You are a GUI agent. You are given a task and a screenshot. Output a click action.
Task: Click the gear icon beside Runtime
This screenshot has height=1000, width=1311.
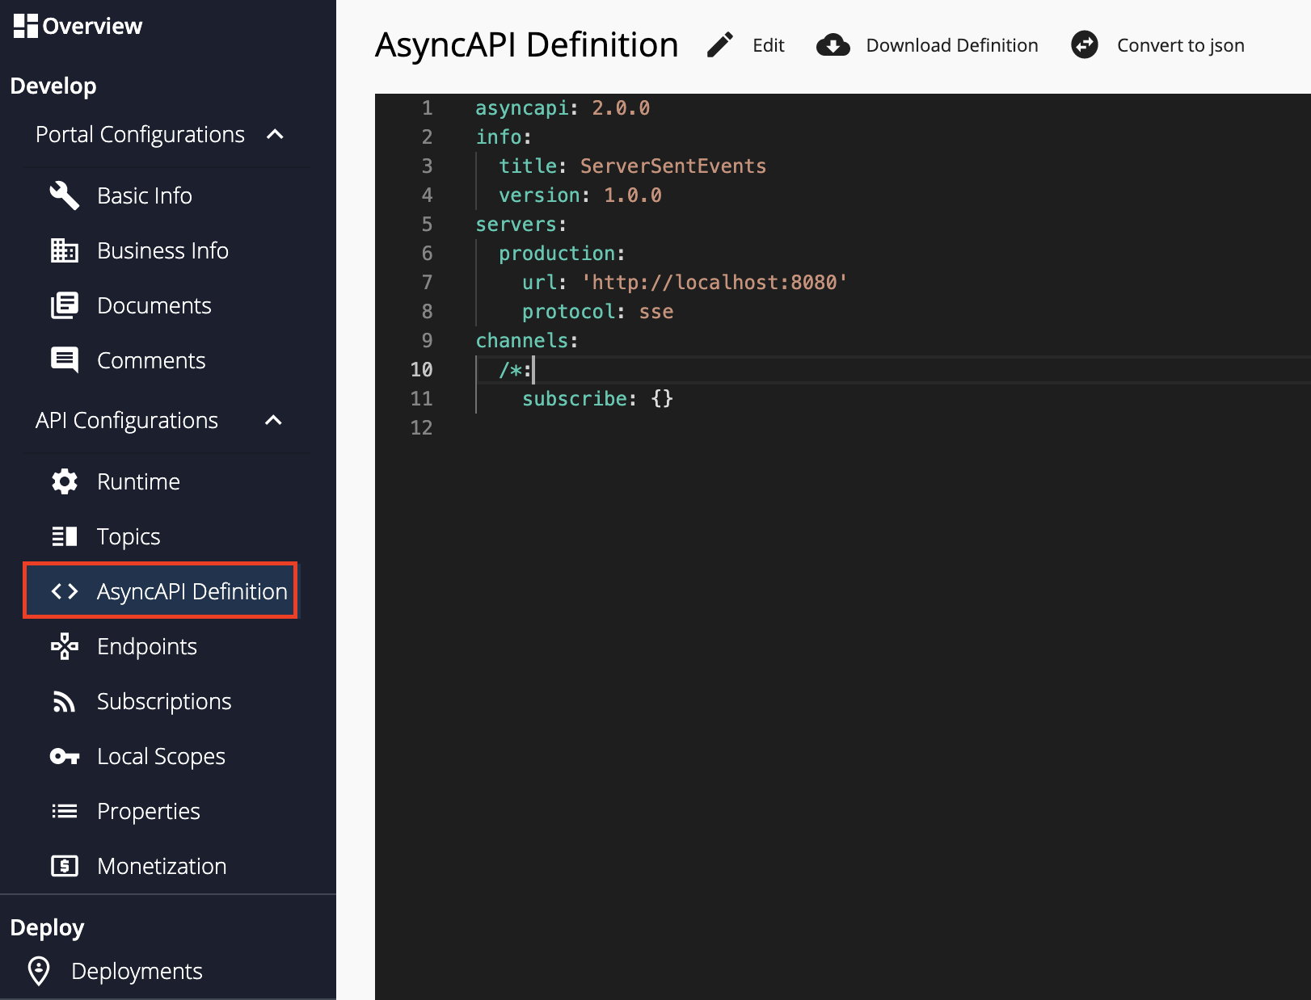coord(65,481)
